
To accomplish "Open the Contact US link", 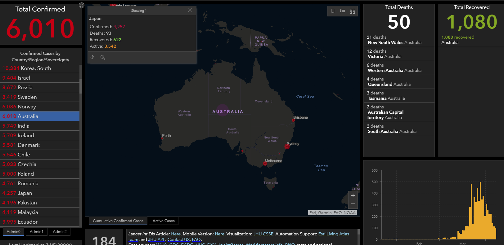I will [178, 239].
